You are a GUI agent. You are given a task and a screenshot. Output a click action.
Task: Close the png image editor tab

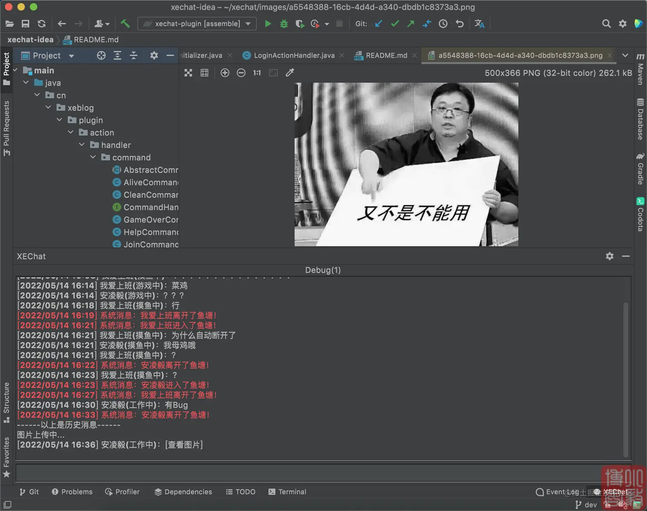point(610,55)
